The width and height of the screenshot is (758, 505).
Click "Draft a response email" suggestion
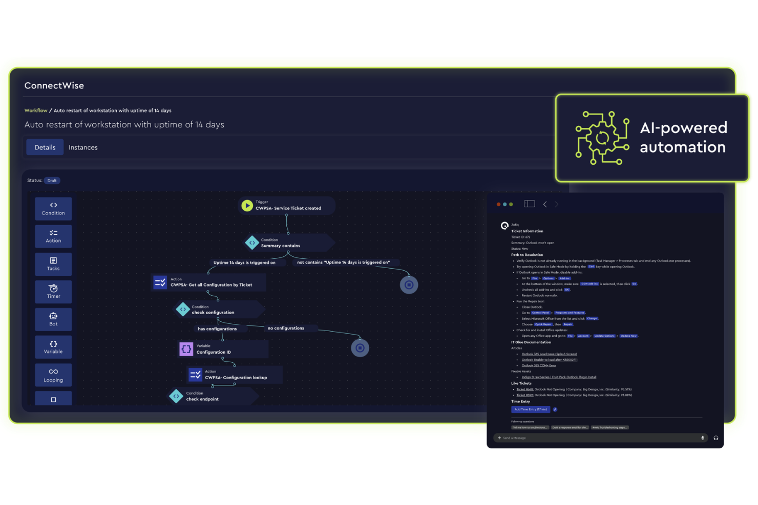tap(570, 428)
